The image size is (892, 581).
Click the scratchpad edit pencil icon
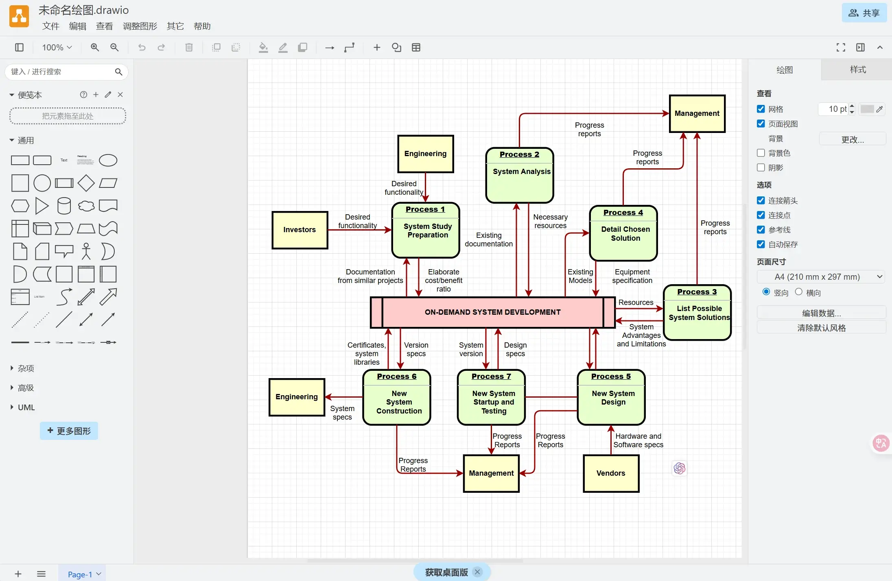(108, 94)
